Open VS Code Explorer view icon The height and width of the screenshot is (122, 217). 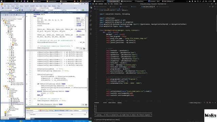pyautogui.click(x=91, y=7)
